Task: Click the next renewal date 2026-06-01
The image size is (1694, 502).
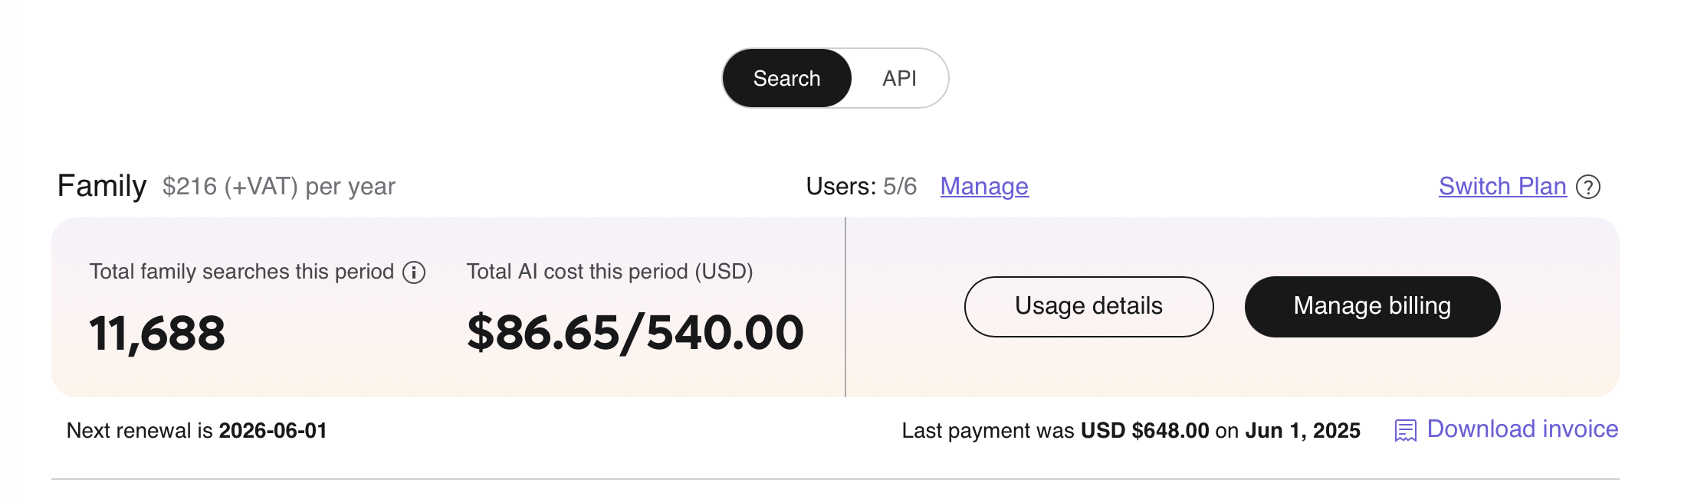Action: tap(273, 431)
